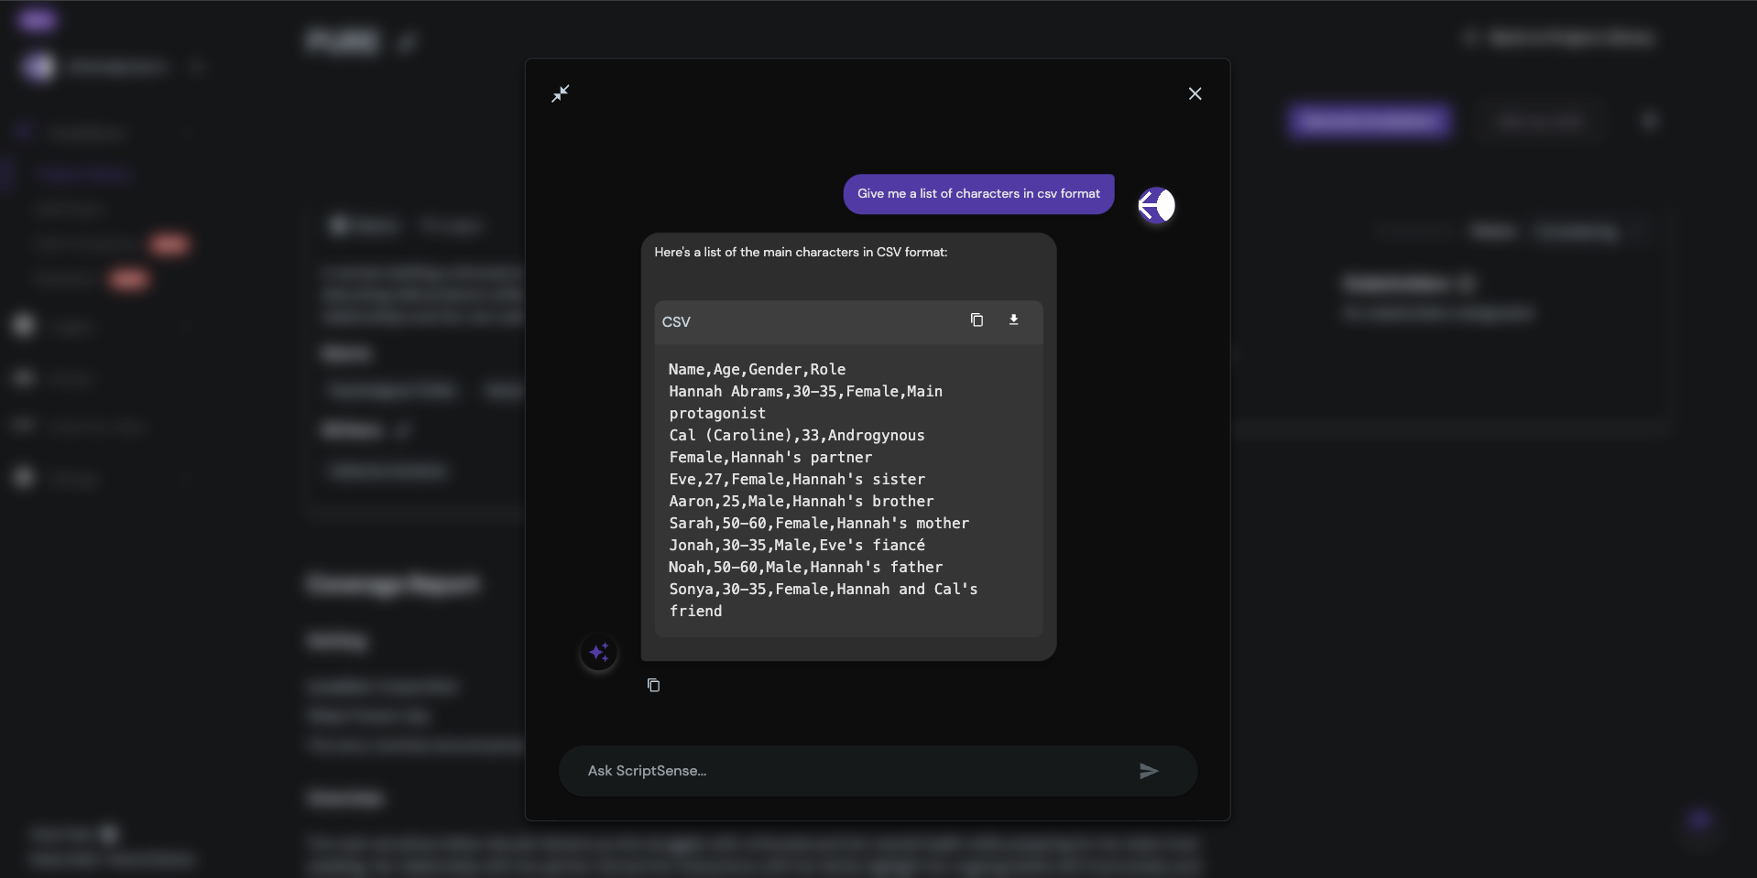Screen dimensions: 1757x878
Task: Click the Noah,50-60 father row
Action: coord(805,567)
